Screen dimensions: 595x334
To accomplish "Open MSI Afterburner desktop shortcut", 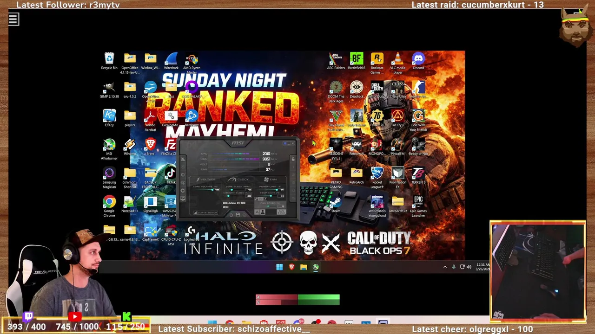I will pyautogui.click(x=109, y=149).
